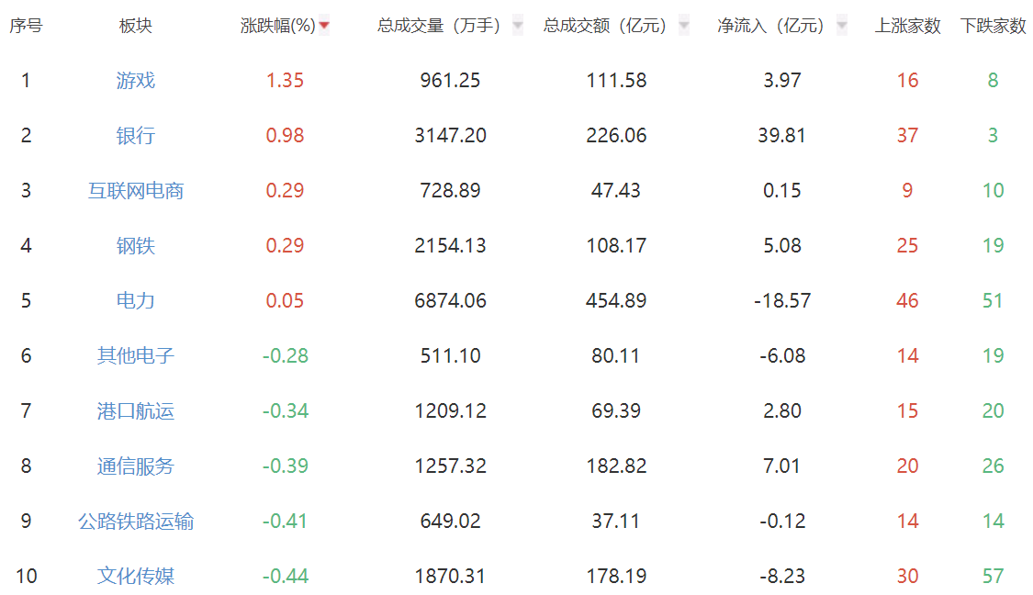
Task: Click the sort arrow next to 总成交额（亿元）
Action: (683, 26)
